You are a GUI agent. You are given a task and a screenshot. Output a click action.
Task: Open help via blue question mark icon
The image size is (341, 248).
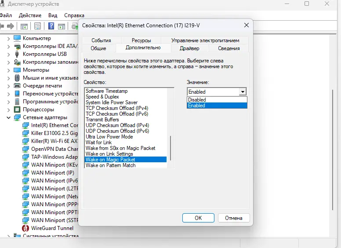click(51, 26)
